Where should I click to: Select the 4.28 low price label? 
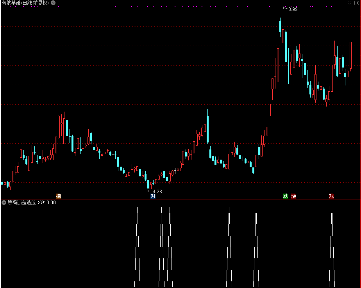157,191
